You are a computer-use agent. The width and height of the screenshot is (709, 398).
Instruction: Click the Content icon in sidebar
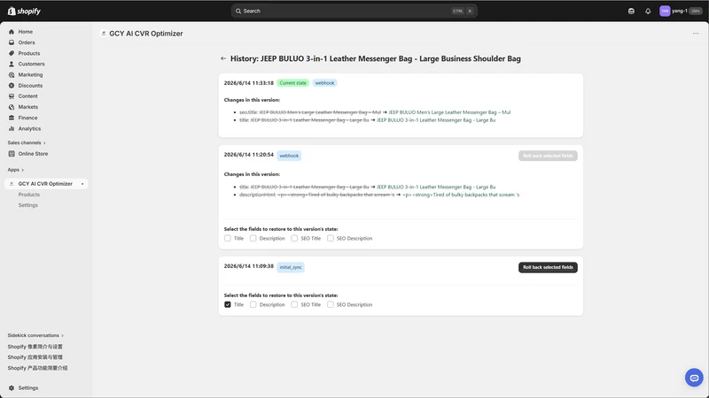12,96
